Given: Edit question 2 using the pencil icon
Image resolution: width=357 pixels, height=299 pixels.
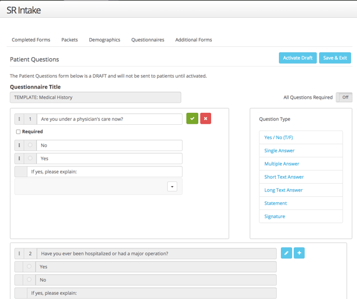Looking at the screenshot, I should (x=286, y=253).
